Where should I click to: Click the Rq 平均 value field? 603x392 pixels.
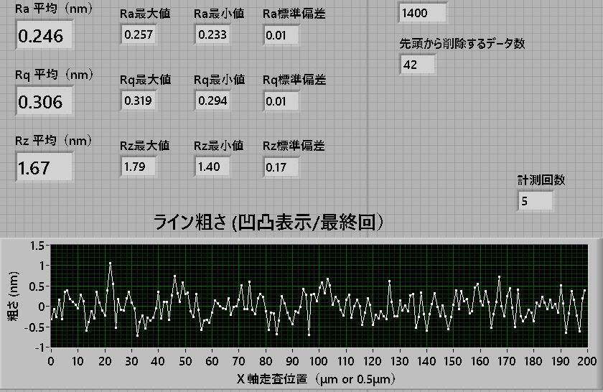click(44, 102)
